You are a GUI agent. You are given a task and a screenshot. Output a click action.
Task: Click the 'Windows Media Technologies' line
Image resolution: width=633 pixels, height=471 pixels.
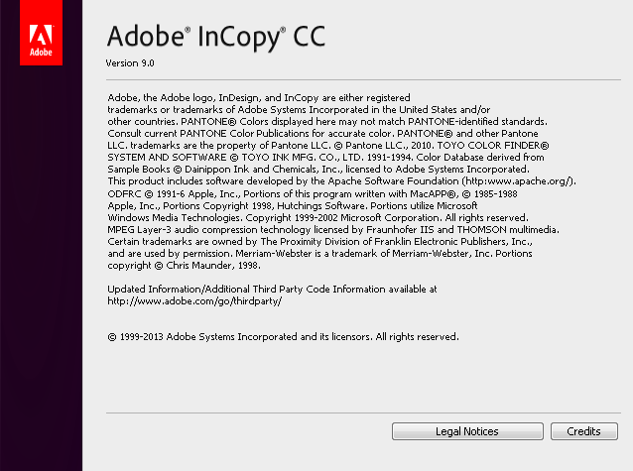click(x=318, y=218)
